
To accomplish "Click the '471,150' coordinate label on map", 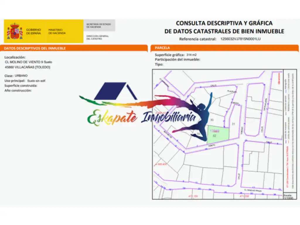I will click(x=193, y=196).
